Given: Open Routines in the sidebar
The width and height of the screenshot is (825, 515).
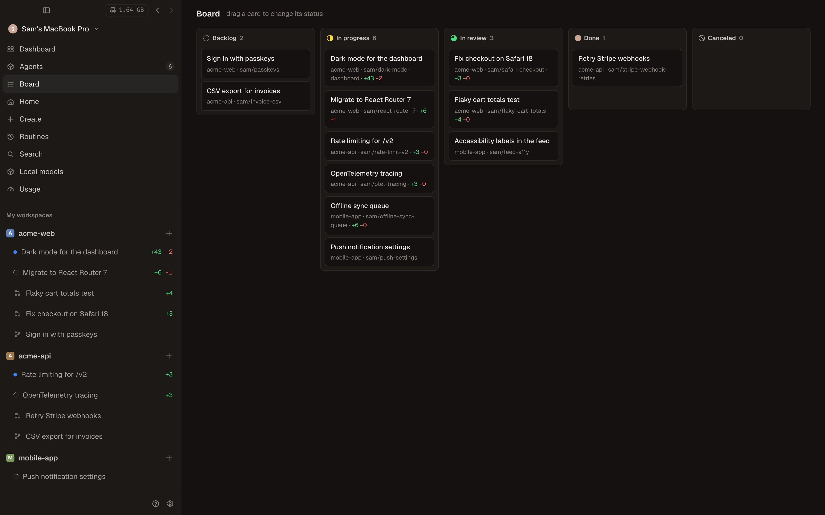Looking at the screenshot, I should tap(91, 136).
